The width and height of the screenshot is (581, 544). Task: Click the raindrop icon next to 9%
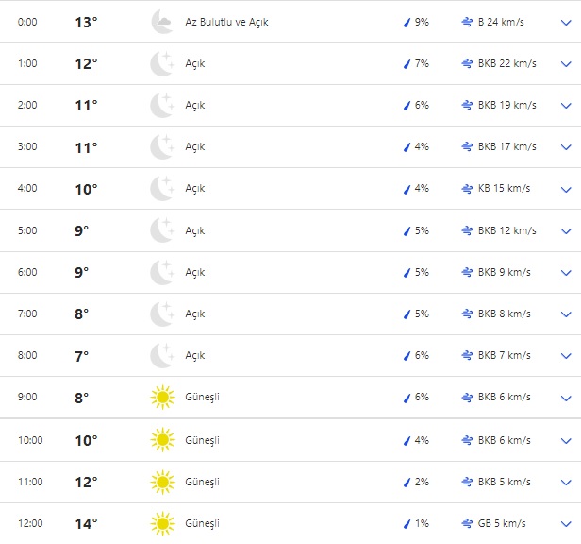point(407,22)
